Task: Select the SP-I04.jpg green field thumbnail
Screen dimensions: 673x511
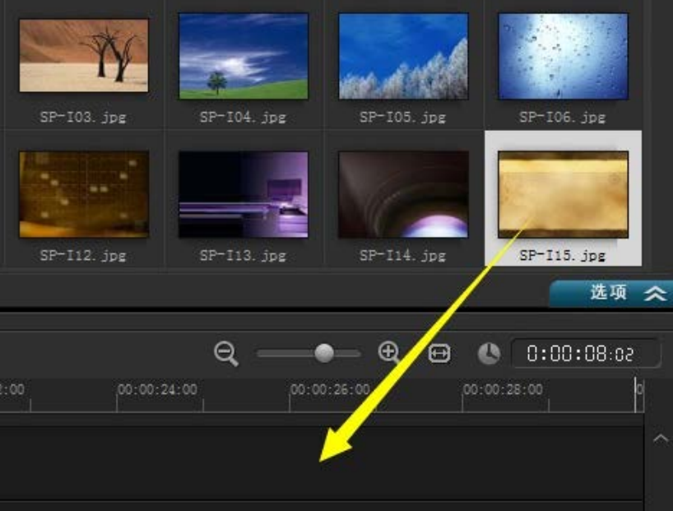Action: [x=244, y=55]
